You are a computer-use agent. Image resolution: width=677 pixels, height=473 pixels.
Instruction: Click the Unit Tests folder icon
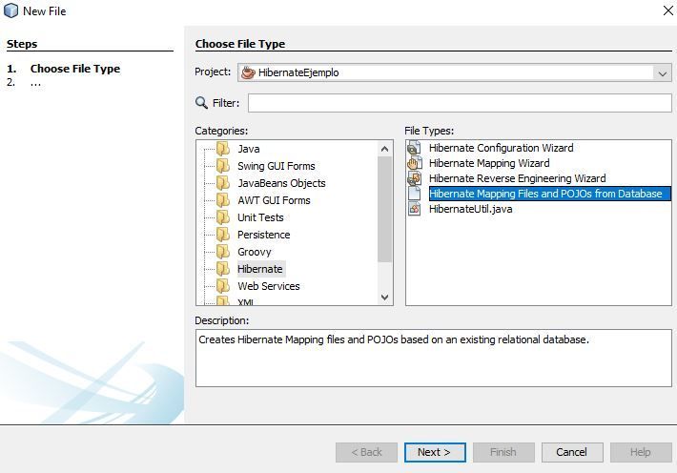pos(223,217)
